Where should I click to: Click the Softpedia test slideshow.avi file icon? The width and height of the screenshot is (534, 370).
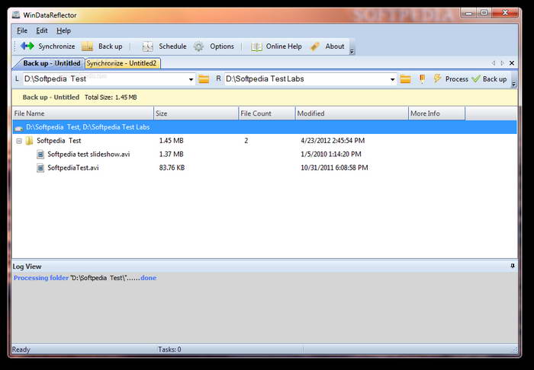coord(40,155)
